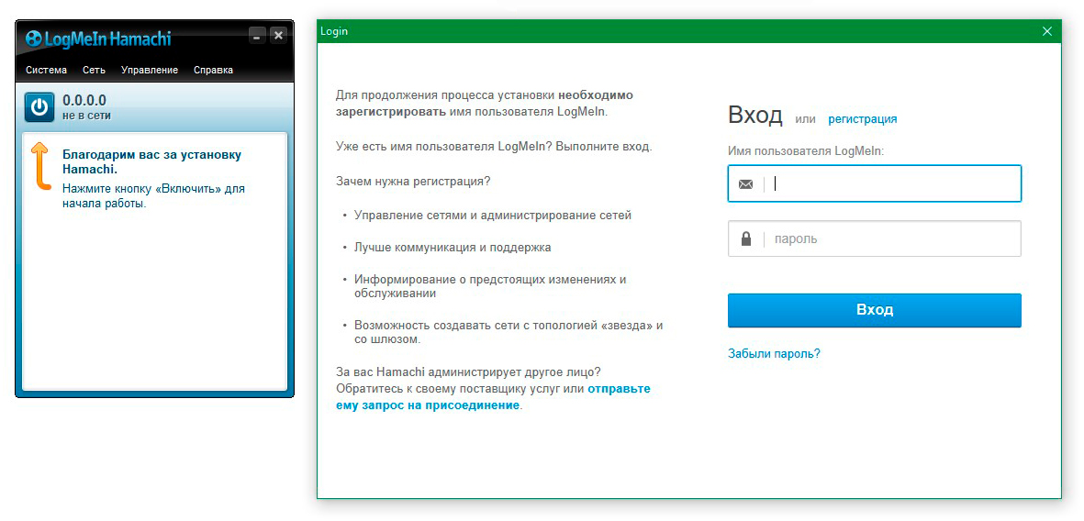Open the Сеть menu in Hamachi
The width and height of the screenshot is (1084, 521).
pyautogui.click(x=94, y=70)
